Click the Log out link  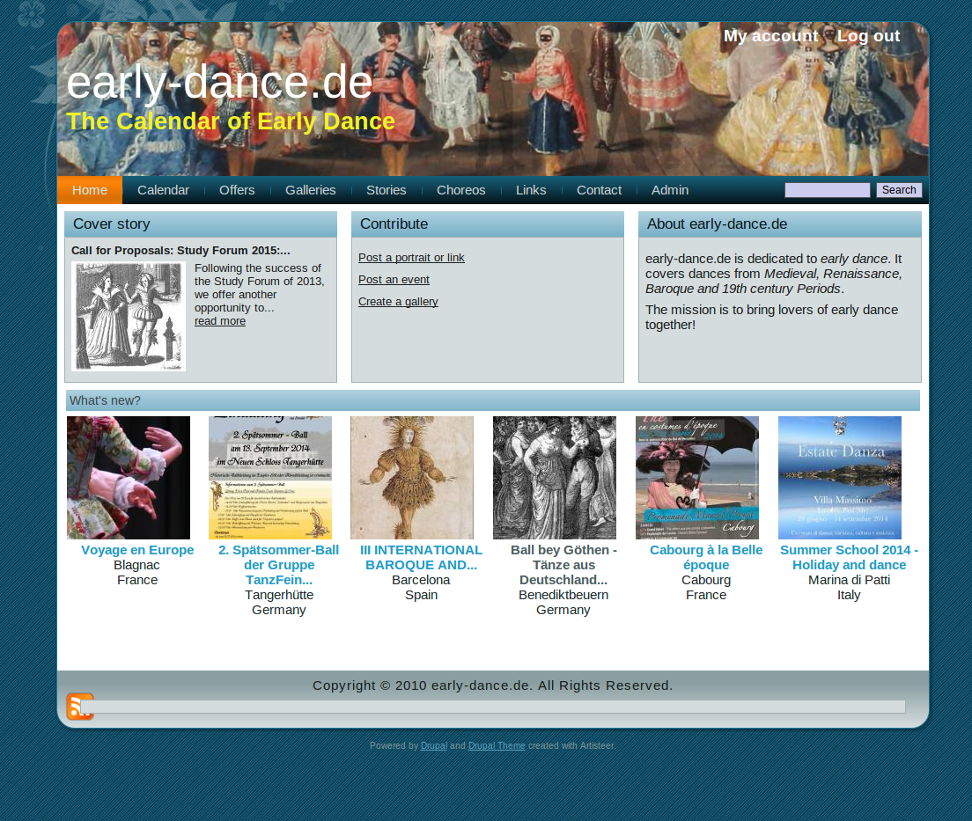point(868,36)
